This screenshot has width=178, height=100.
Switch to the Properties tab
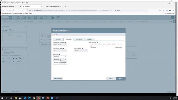(79, 39)
